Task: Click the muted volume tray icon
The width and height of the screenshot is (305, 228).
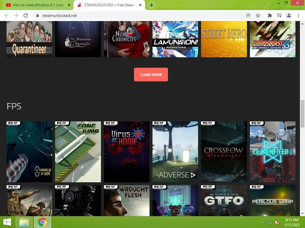Action: click(x=277, y=222)
